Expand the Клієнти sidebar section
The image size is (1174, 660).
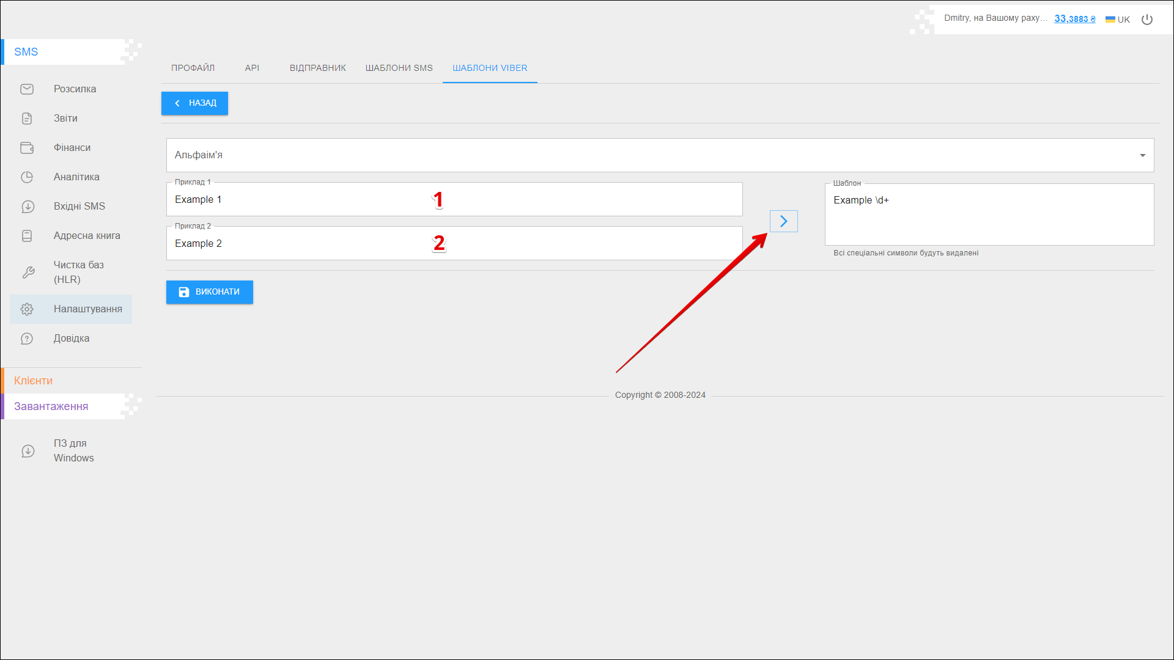34,381
